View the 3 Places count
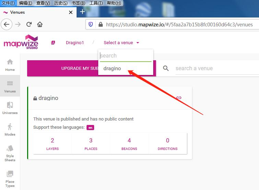This screenshot has height=190, width=259. [x=91, y=144]
